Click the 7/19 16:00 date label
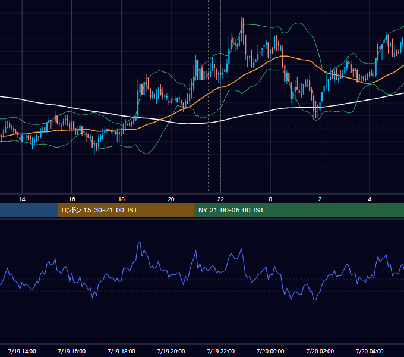Viewport: 404px width, 357px height. [72, 351]
